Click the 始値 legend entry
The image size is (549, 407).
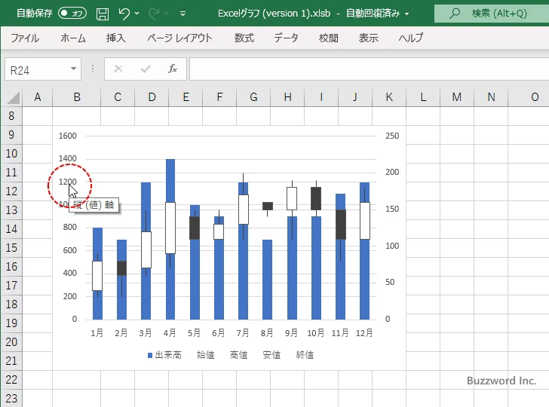pyautogui.click(x=205, y=355)
